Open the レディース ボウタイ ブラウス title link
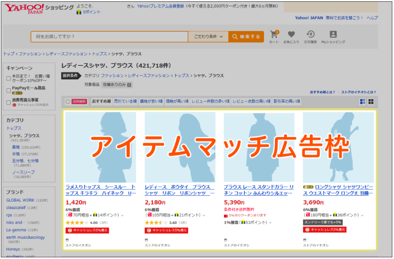Screen dimensions: 394x259 click(x=180, y=190)
